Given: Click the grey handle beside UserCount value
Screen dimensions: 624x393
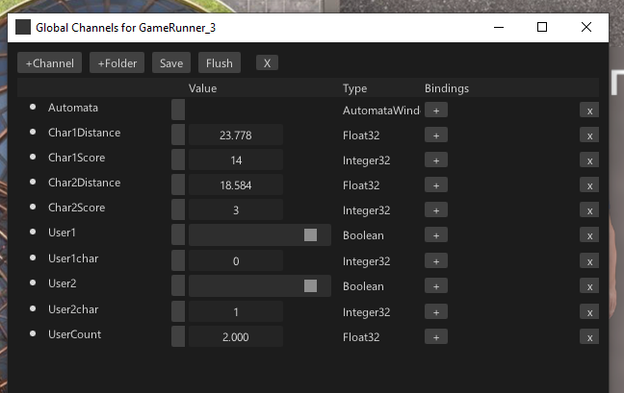Looking at the screenshot, I should click(x=178, y=336).
